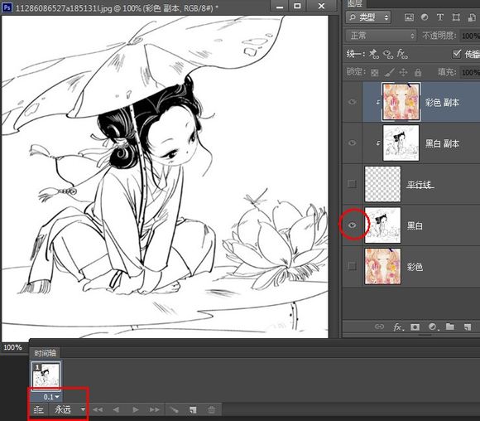This screenshot has height=421, width=480.
Task: Lock transparent pixels icon
Action: click(x=374, y=73)
